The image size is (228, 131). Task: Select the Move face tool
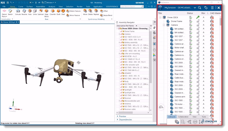pyautogui.click(x=85, y=12)
